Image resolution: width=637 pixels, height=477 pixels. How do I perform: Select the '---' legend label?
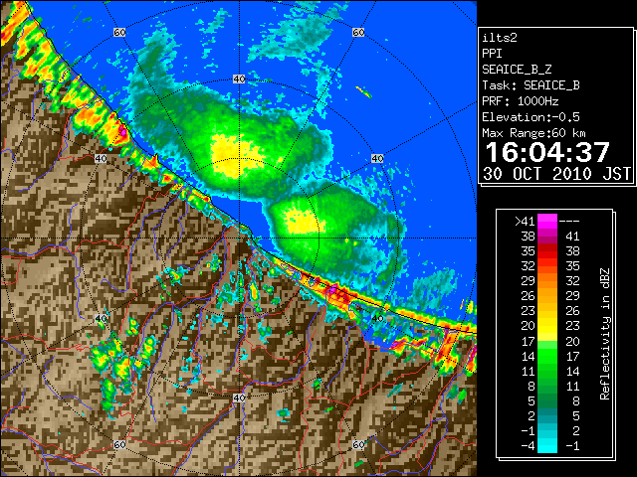(568, 221)
